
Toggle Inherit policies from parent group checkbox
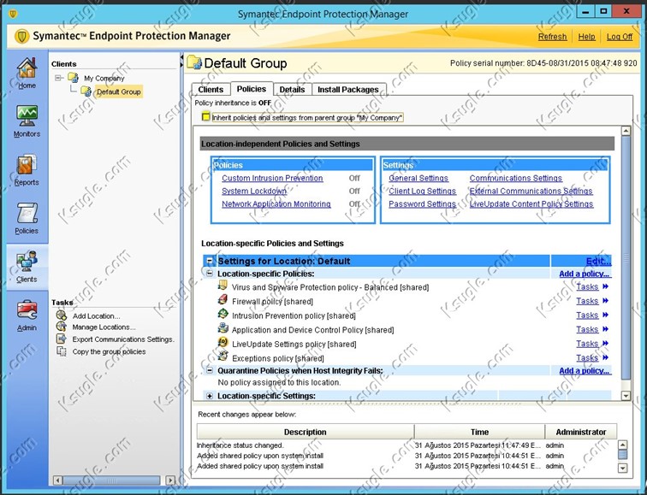tap(205, 117)
